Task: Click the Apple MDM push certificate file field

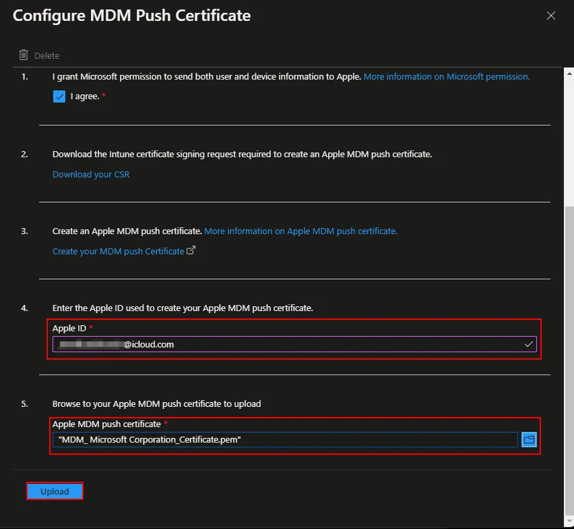Action: coord(285,439)
